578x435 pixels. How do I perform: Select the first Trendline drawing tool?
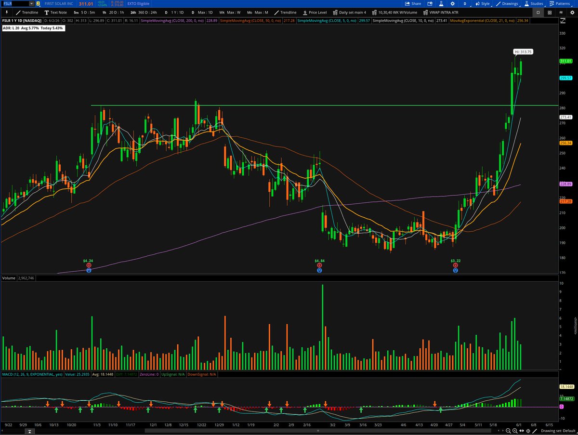point(27,12)
